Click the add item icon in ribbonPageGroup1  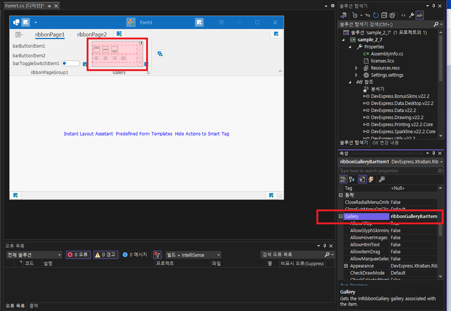pyautogui.click(x=85, y=64)
